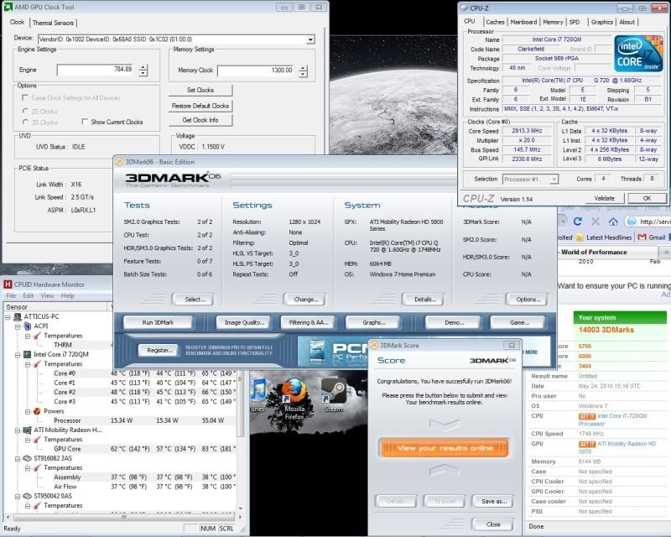Open the Processor #1 selection dropdown in CPU-Z
Viewport: 671px width, 537px height.
tap(554, 179)
